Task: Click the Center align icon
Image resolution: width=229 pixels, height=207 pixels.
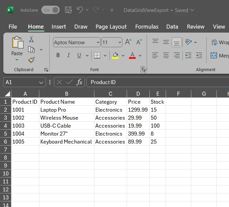Action: [166, 55]
